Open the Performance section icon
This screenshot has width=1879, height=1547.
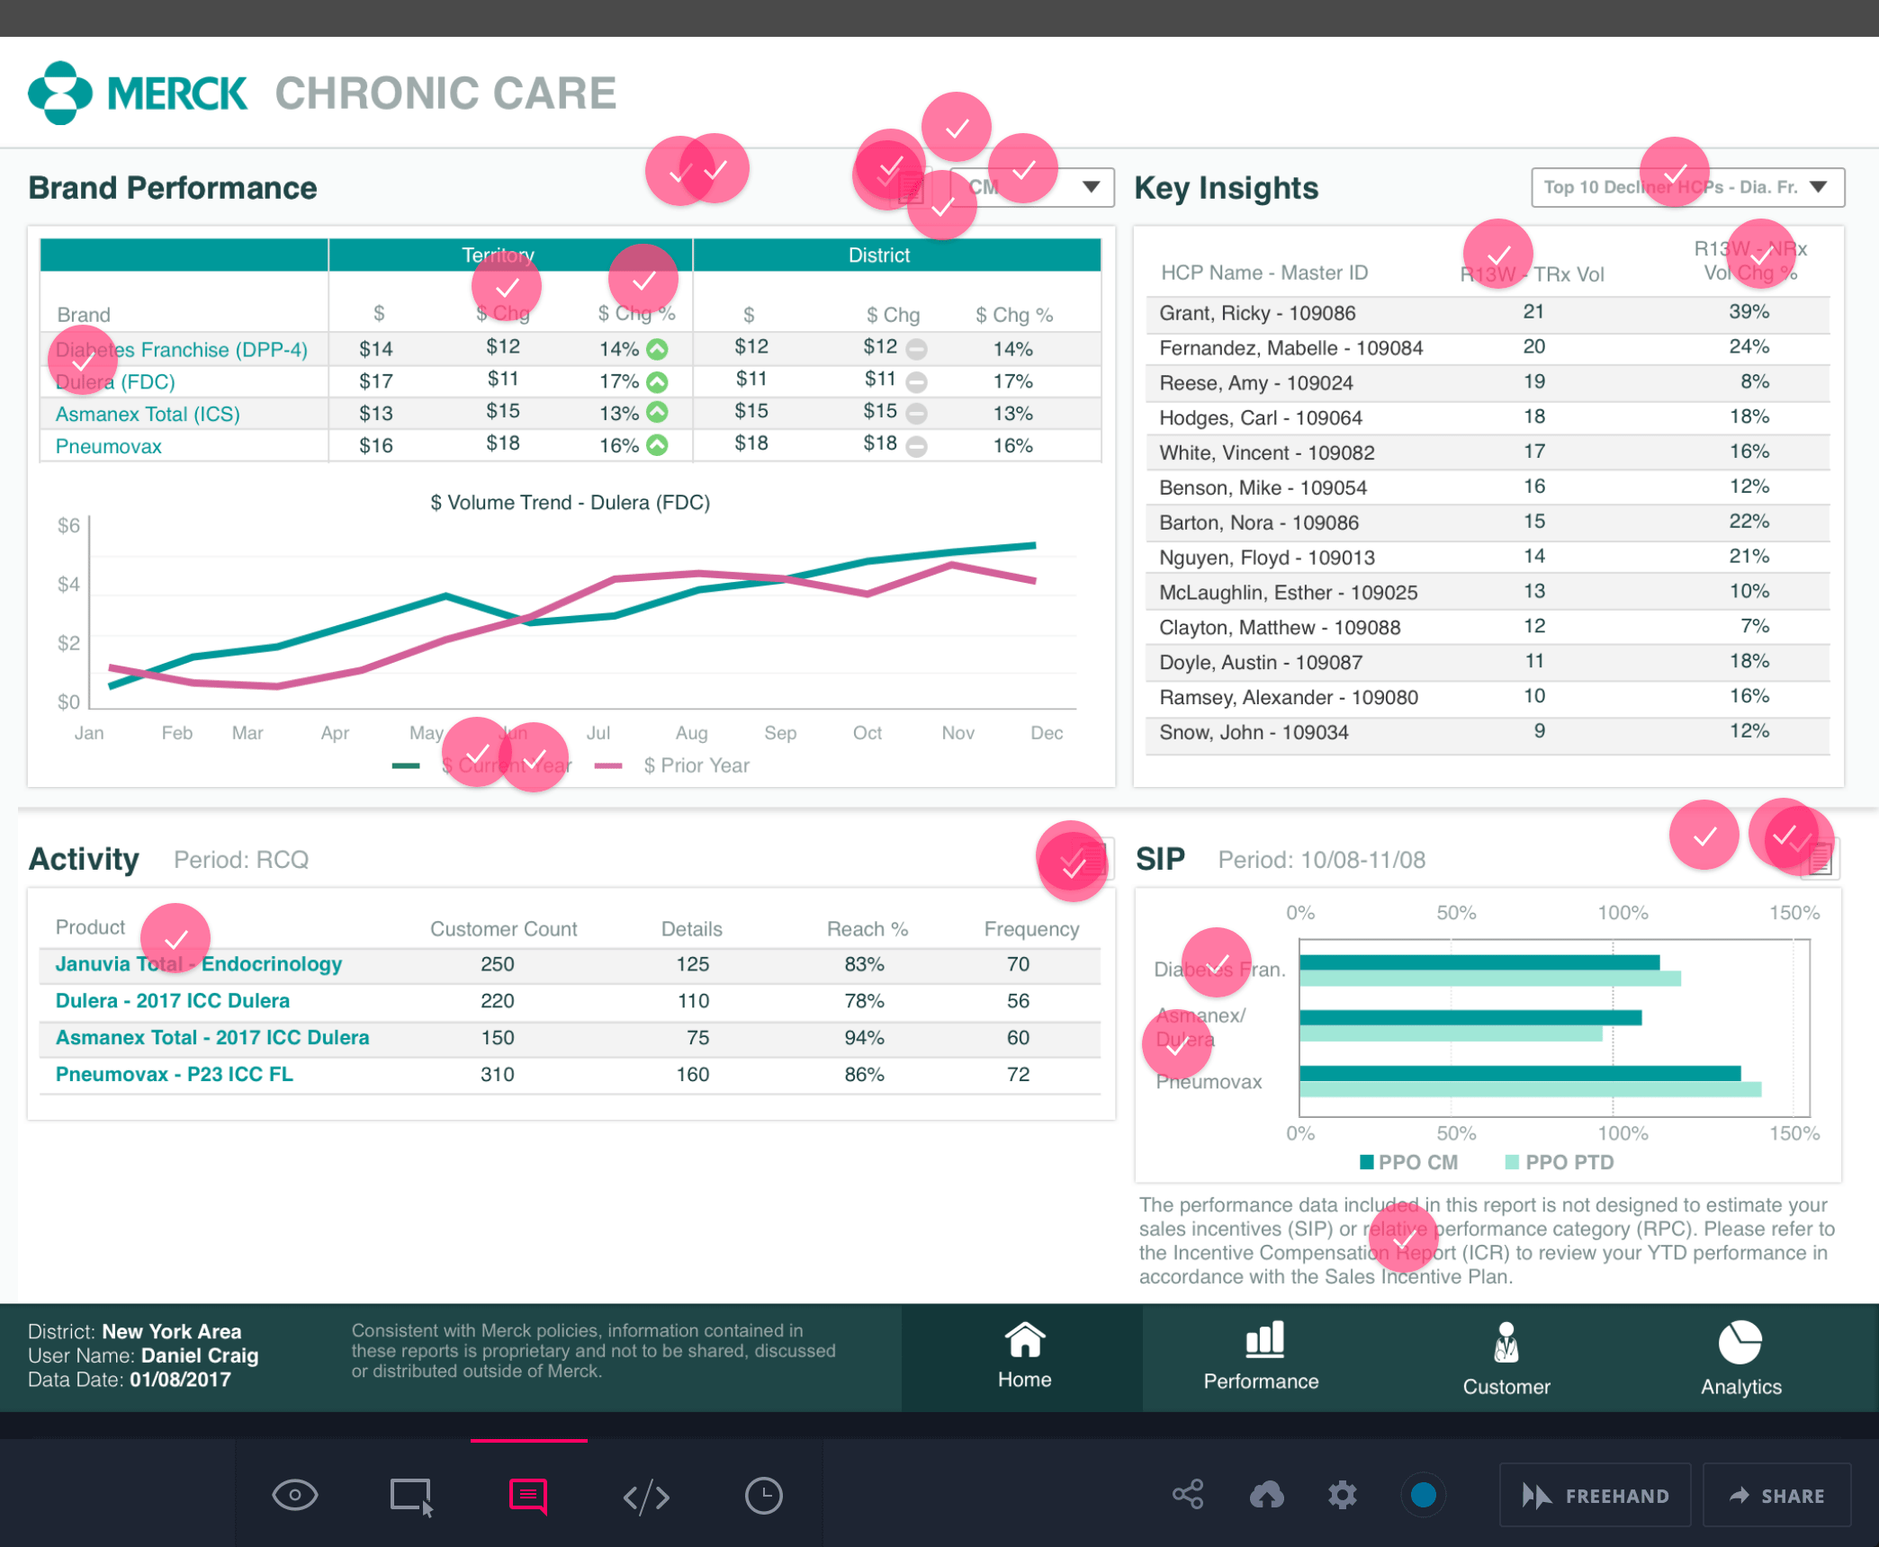1261,1340
